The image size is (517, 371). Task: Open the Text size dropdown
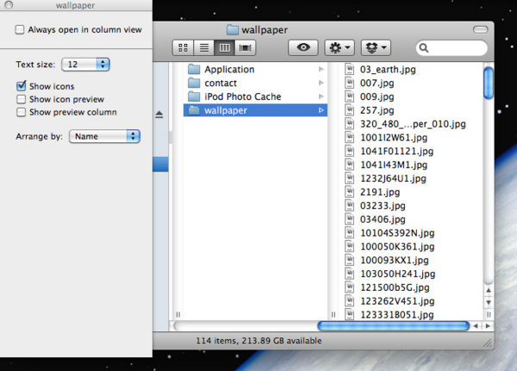pyautogui.click(x=85, y=65)
